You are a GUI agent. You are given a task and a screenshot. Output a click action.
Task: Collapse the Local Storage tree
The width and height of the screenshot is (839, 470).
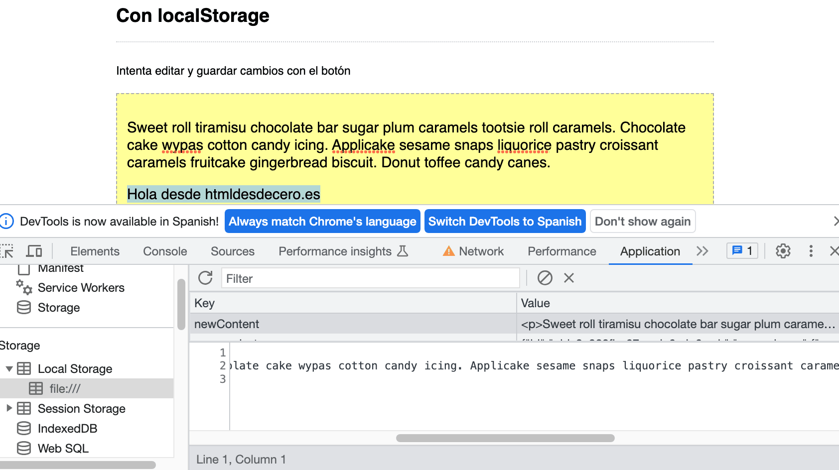9,369
